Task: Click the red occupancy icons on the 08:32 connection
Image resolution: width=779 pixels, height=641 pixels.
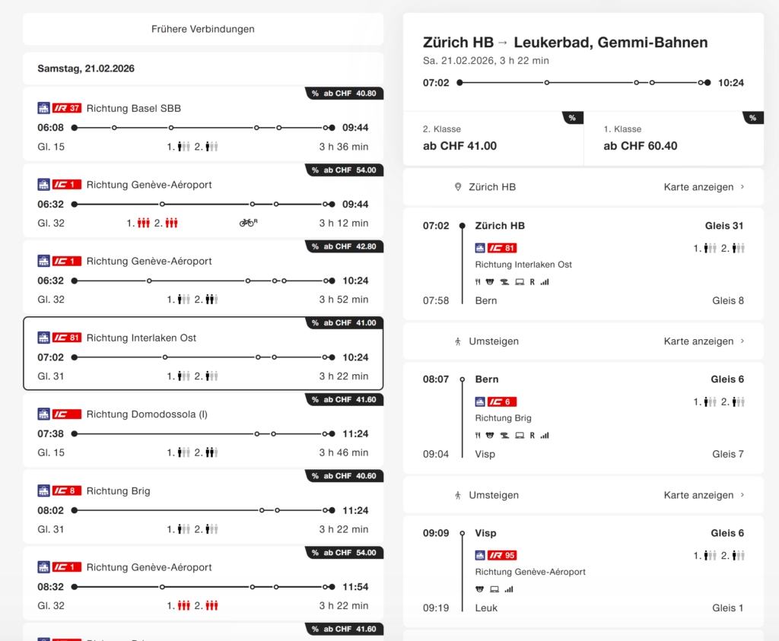Action: click(x=192, y=606)
